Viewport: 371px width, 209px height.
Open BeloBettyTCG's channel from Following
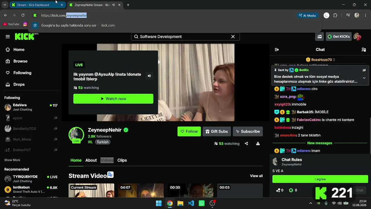point(31,129)
